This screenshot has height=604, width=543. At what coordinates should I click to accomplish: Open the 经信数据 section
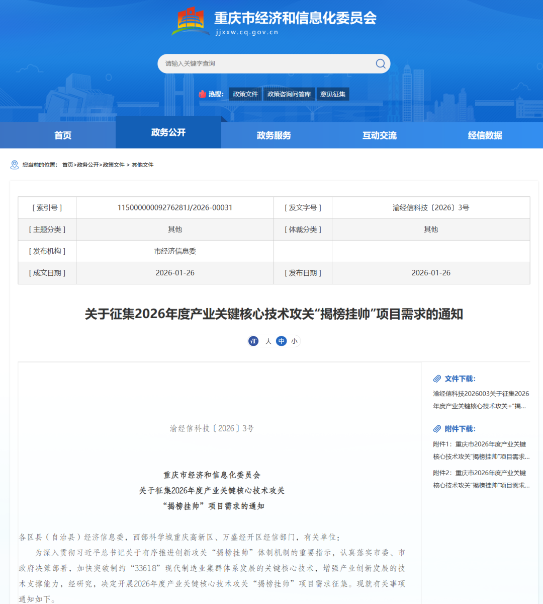point(484,135)
